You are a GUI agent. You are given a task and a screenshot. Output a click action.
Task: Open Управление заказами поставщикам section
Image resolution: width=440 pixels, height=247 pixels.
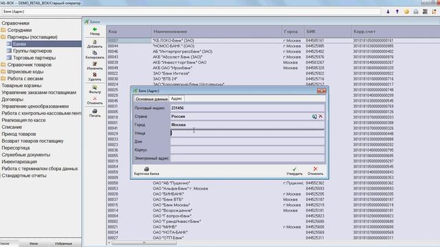38,93
